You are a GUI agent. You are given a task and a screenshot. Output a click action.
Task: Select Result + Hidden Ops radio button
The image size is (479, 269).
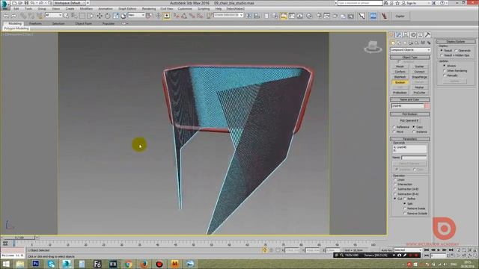(442, 55)
